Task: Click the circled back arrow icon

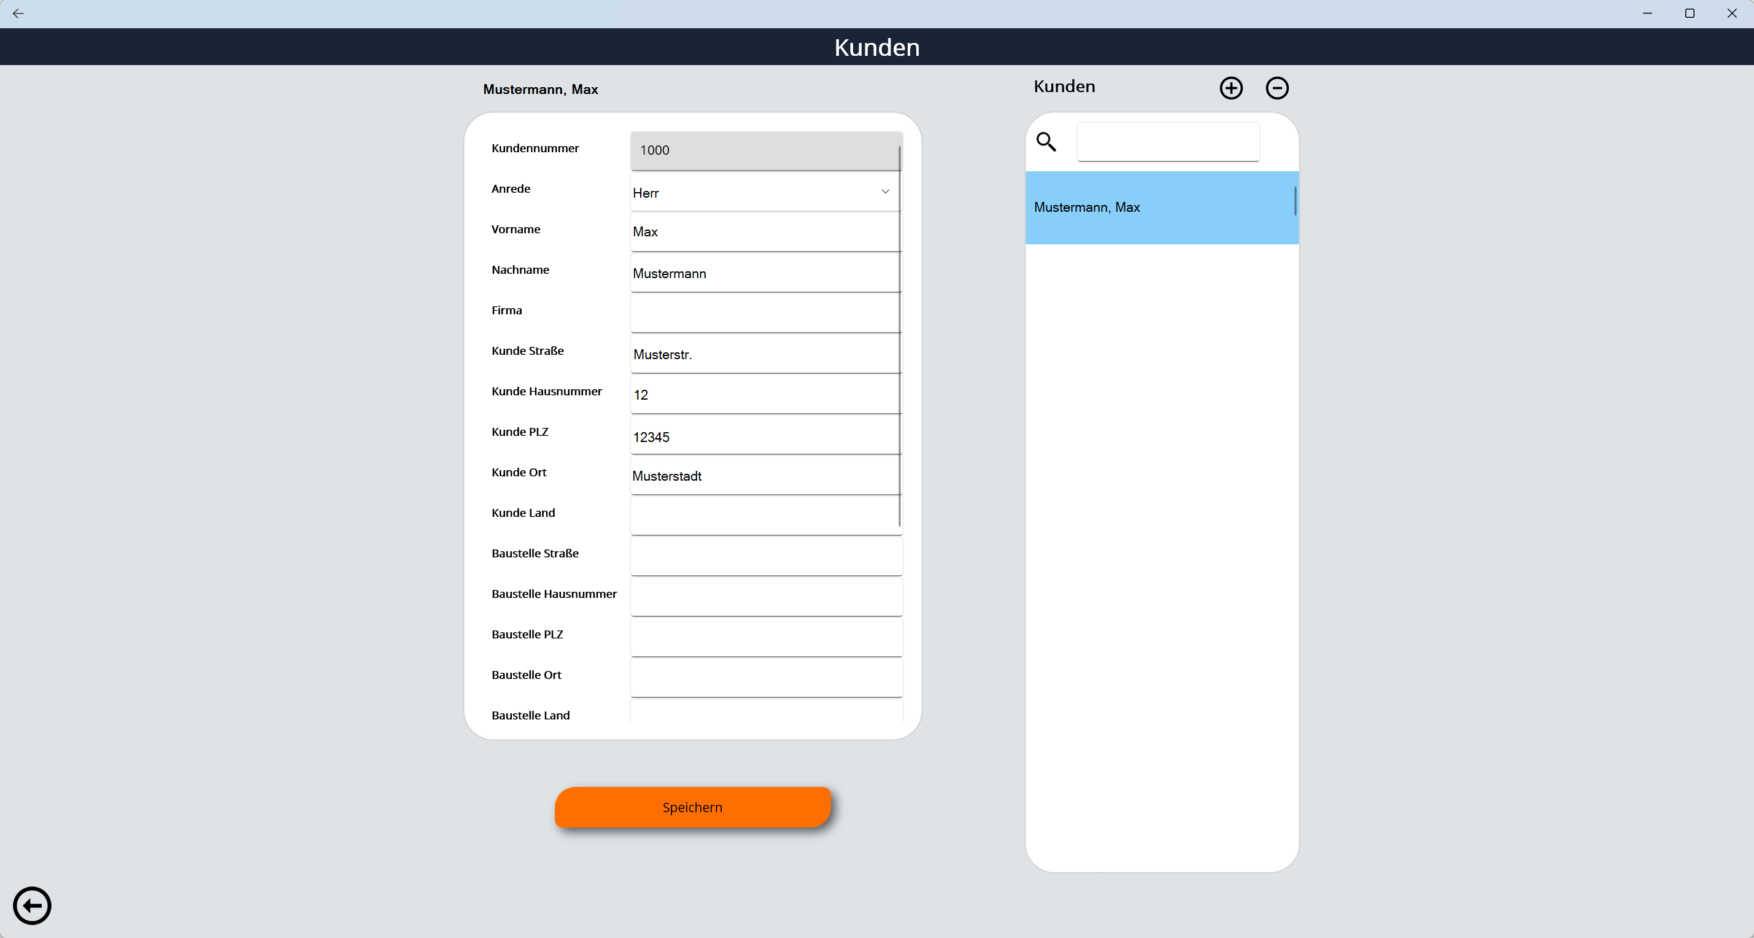Action: click(32, 905)
